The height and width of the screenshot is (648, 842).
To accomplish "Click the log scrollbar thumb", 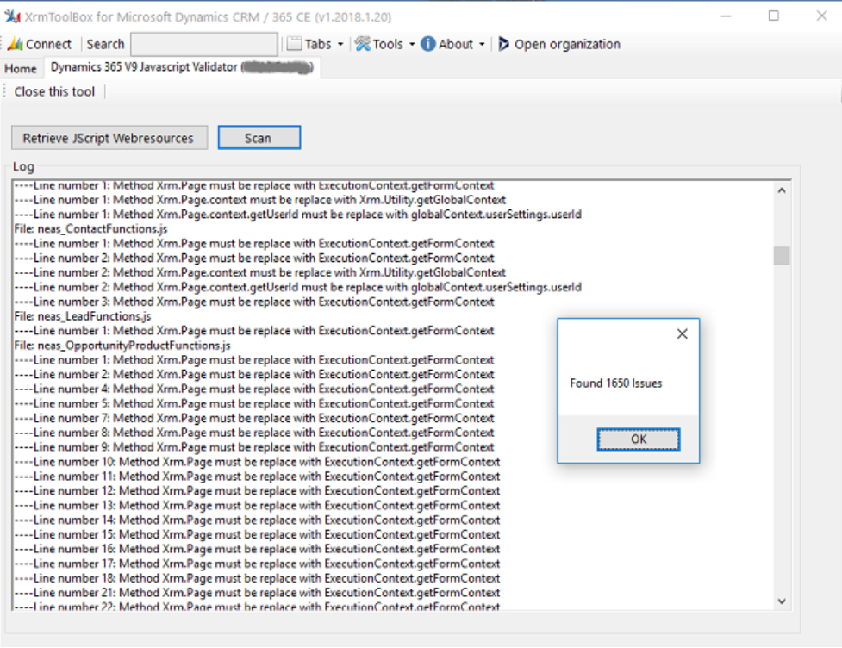I will click(782, 255).
